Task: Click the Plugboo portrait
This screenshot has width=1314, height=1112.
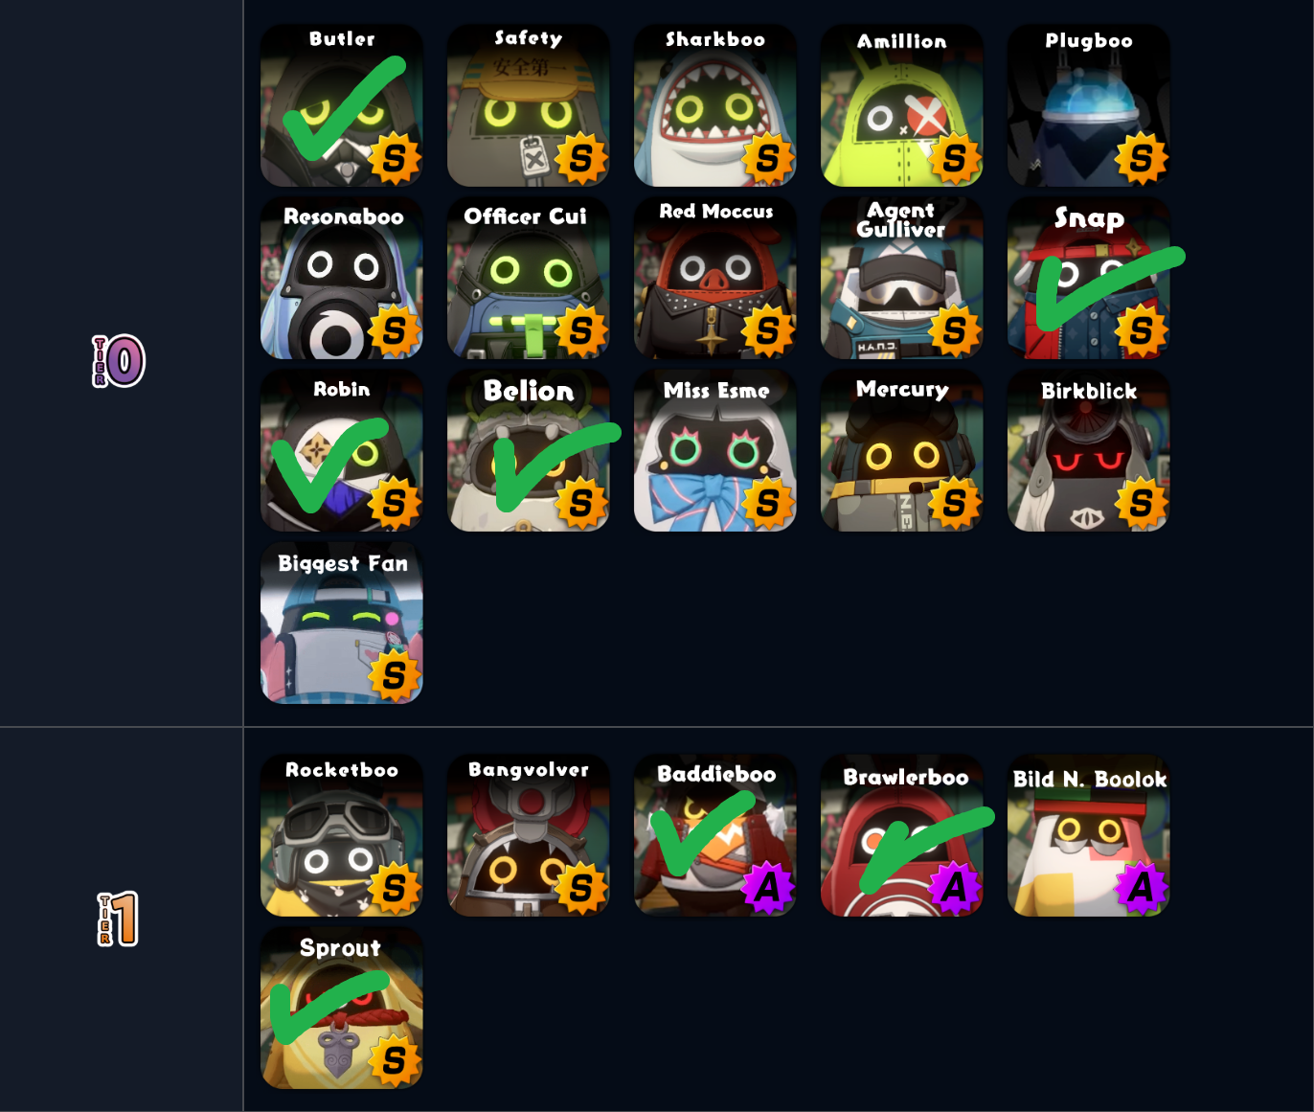Action: (1089, 105)
